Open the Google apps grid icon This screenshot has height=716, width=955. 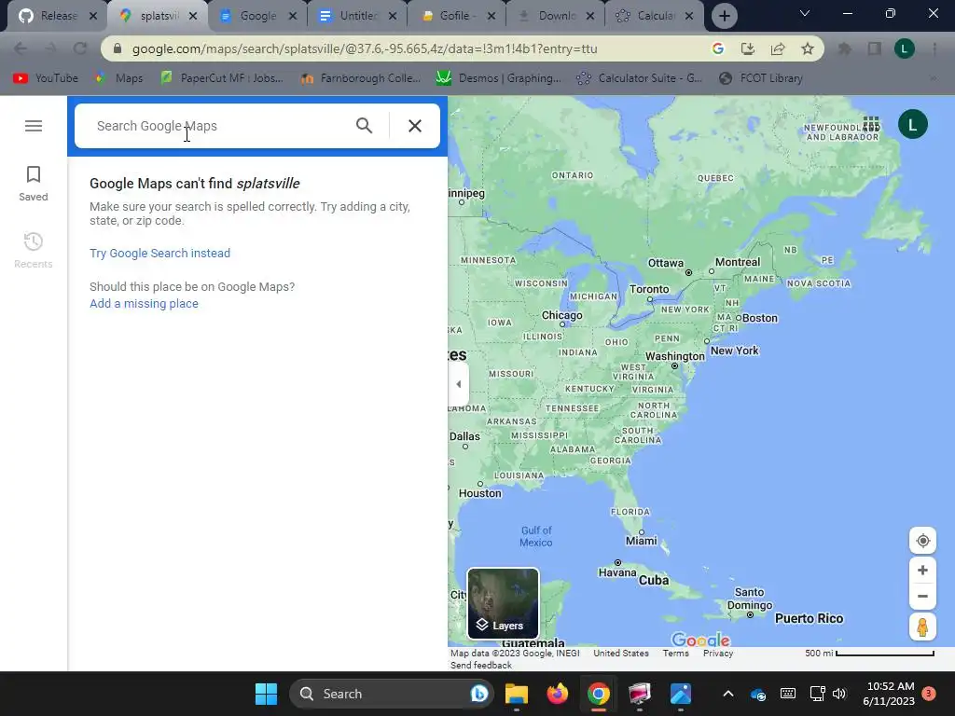pos(871,125)
